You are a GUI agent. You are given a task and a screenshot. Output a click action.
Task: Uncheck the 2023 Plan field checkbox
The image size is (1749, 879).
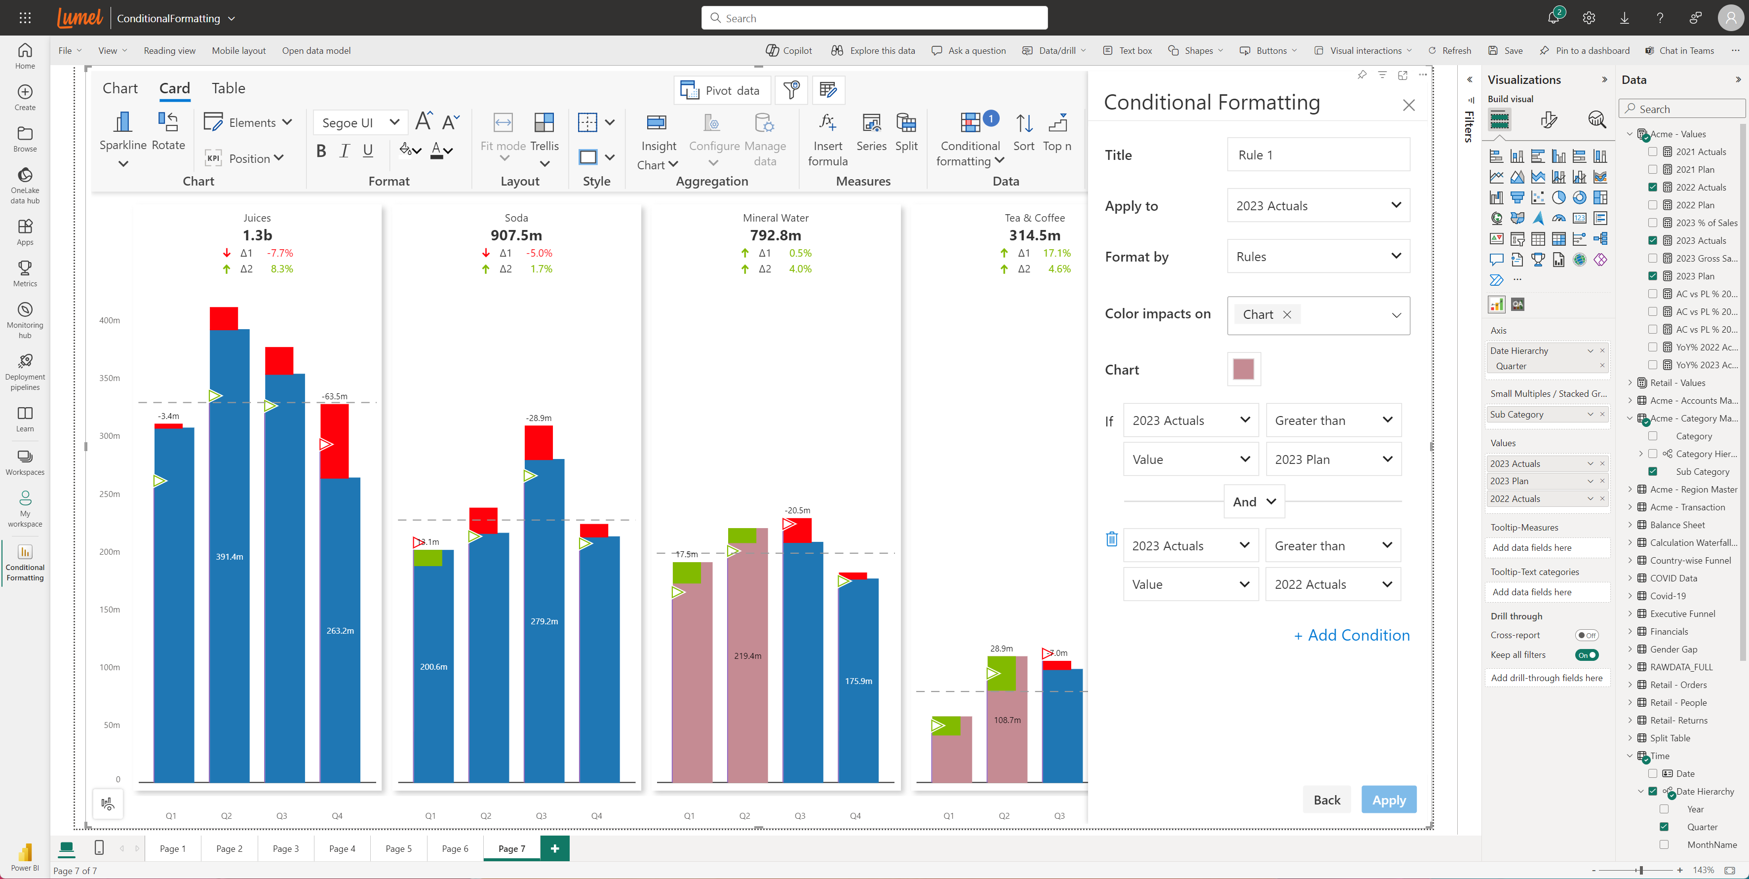pos(1652,275)
